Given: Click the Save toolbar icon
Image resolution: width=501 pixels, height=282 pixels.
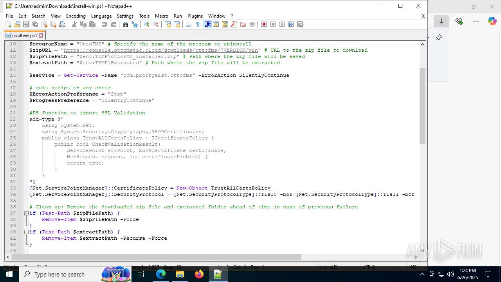Looking at the screenshot, I should 26,24.
